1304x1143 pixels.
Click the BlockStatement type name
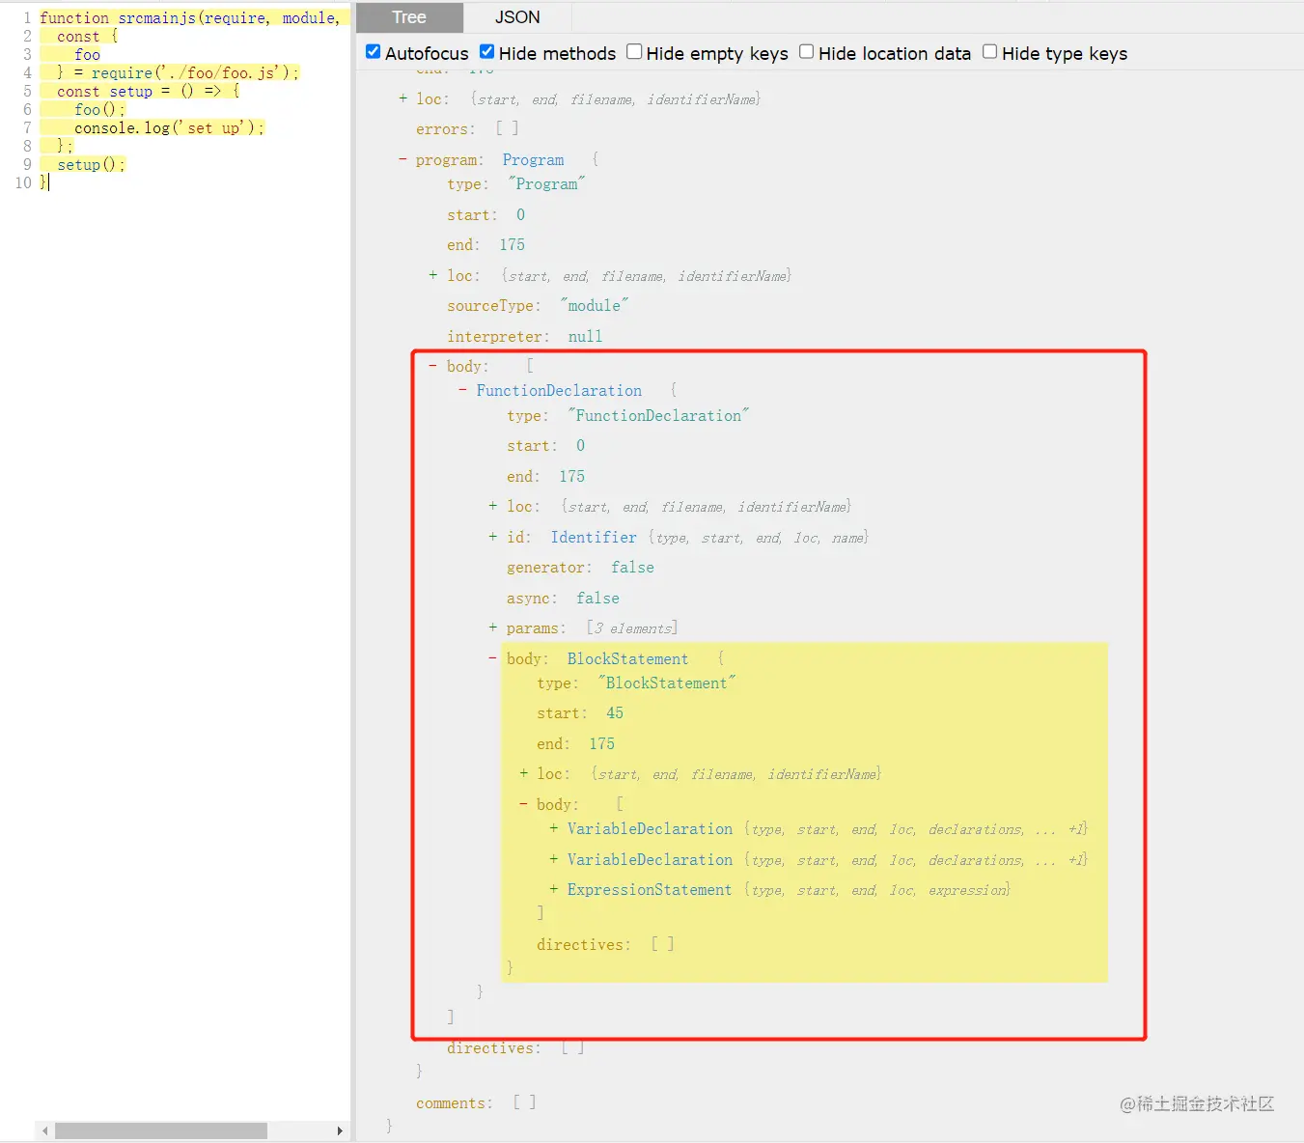(x=627, y=658)
